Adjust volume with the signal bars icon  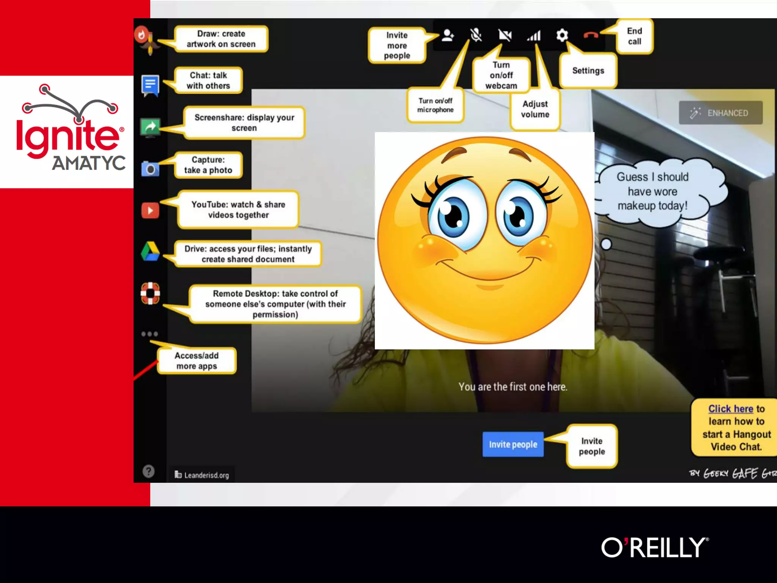coord(534,36)
